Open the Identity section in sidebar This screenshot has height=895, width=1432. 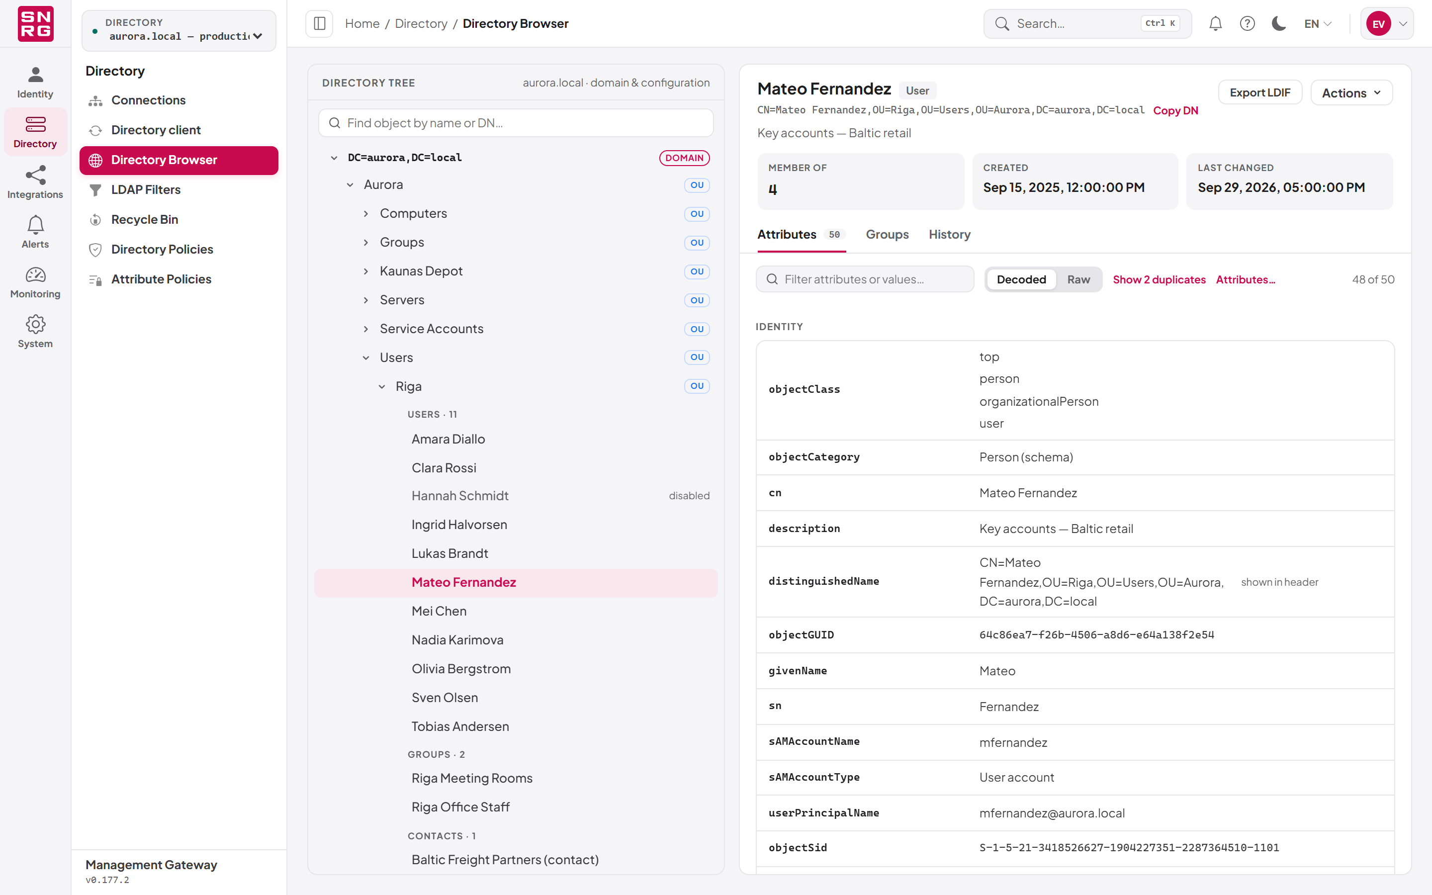click(35, 82)
